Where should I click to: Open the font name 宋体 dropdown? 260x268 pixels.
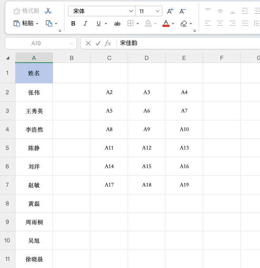[131, 11]
